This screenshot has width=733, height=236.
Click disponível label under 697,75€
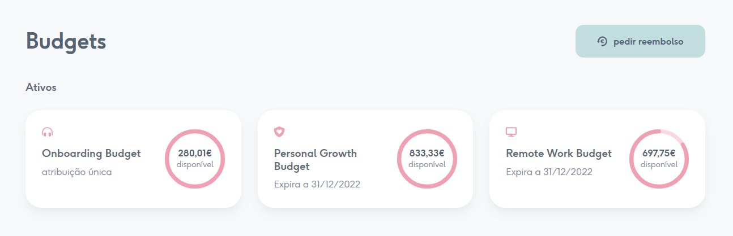tap(659, 164)
